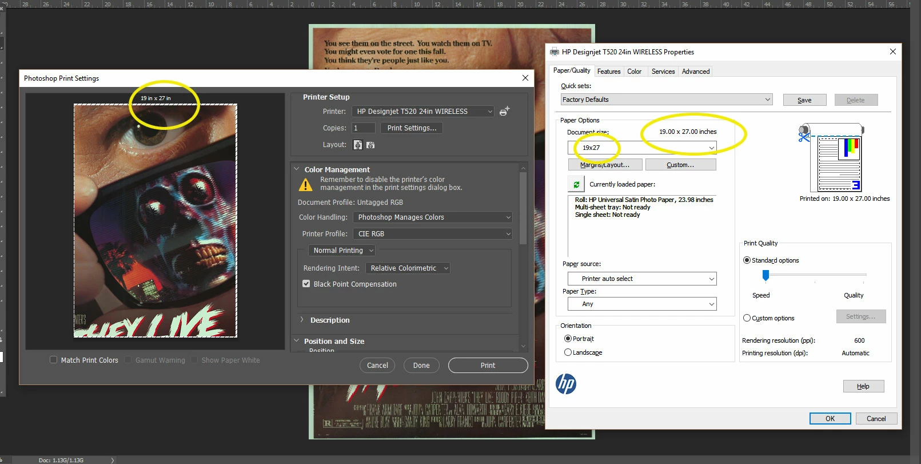Viewport: 921px width, 464px height.
Task: Enable Match Print Colors checkbox
Action: tap(53, 360)
